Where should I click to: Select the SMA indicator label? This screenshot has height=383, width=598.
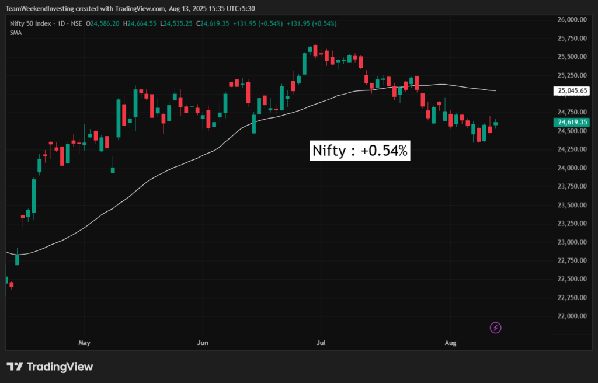[16, 33]
